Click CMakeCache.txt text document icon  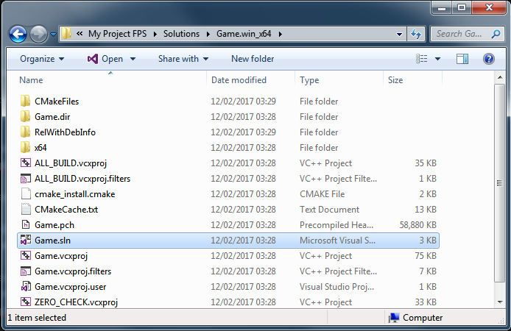pos(26,209)
